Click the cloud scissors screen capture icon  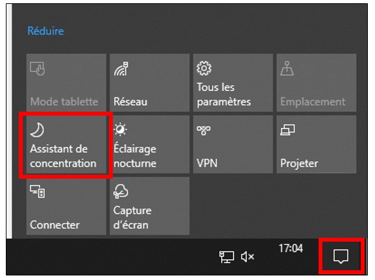pyautogui.click(x=121, y=192)
